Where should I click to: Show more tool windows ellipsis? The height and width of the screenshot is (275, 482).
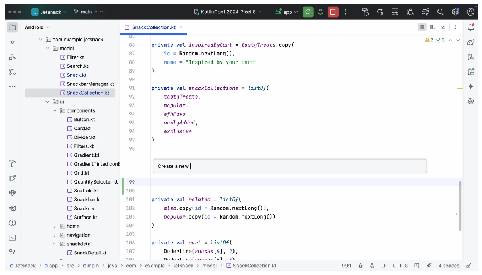12,86
